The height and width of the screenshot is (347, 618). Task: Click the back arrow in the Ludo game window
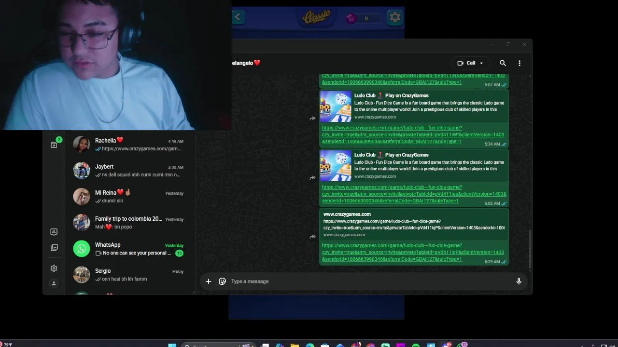click(238, 17)
